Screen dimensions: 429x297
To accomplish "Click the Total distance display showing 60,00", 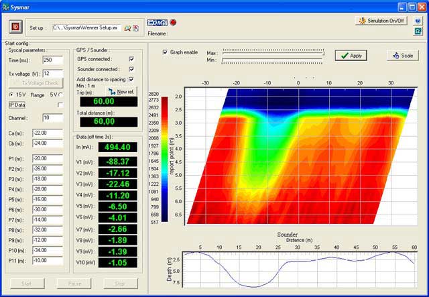I will 109,122.
